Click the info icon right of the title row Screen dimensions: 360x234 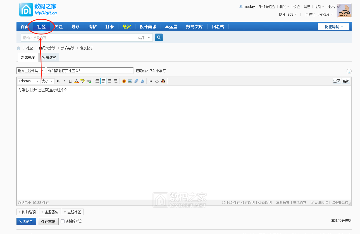(x=349, y=71)
